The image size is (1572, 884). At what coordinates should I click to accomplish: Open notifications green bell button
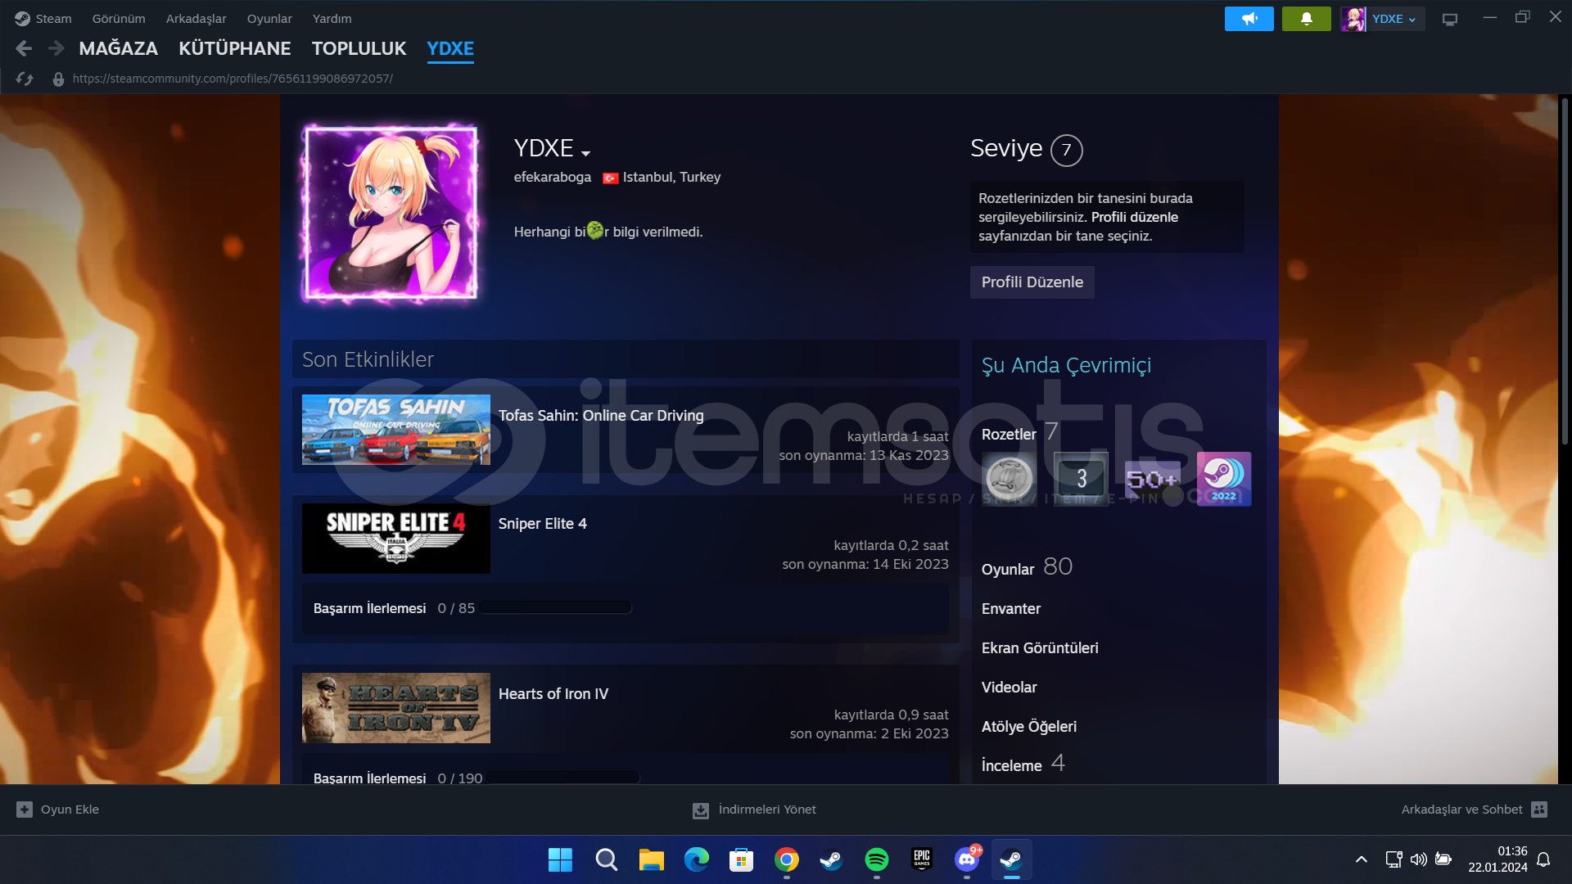[x=1306, y=19]
